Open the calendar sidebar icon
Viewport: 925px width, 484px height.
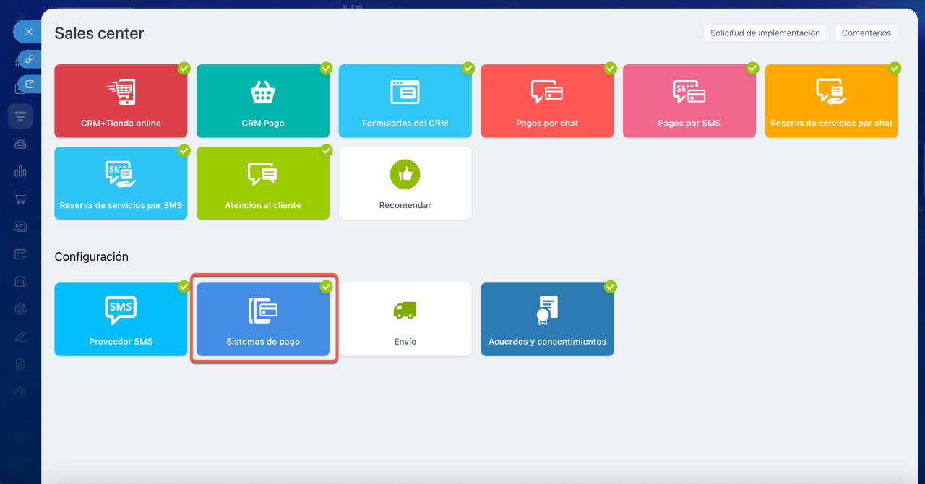20,254
